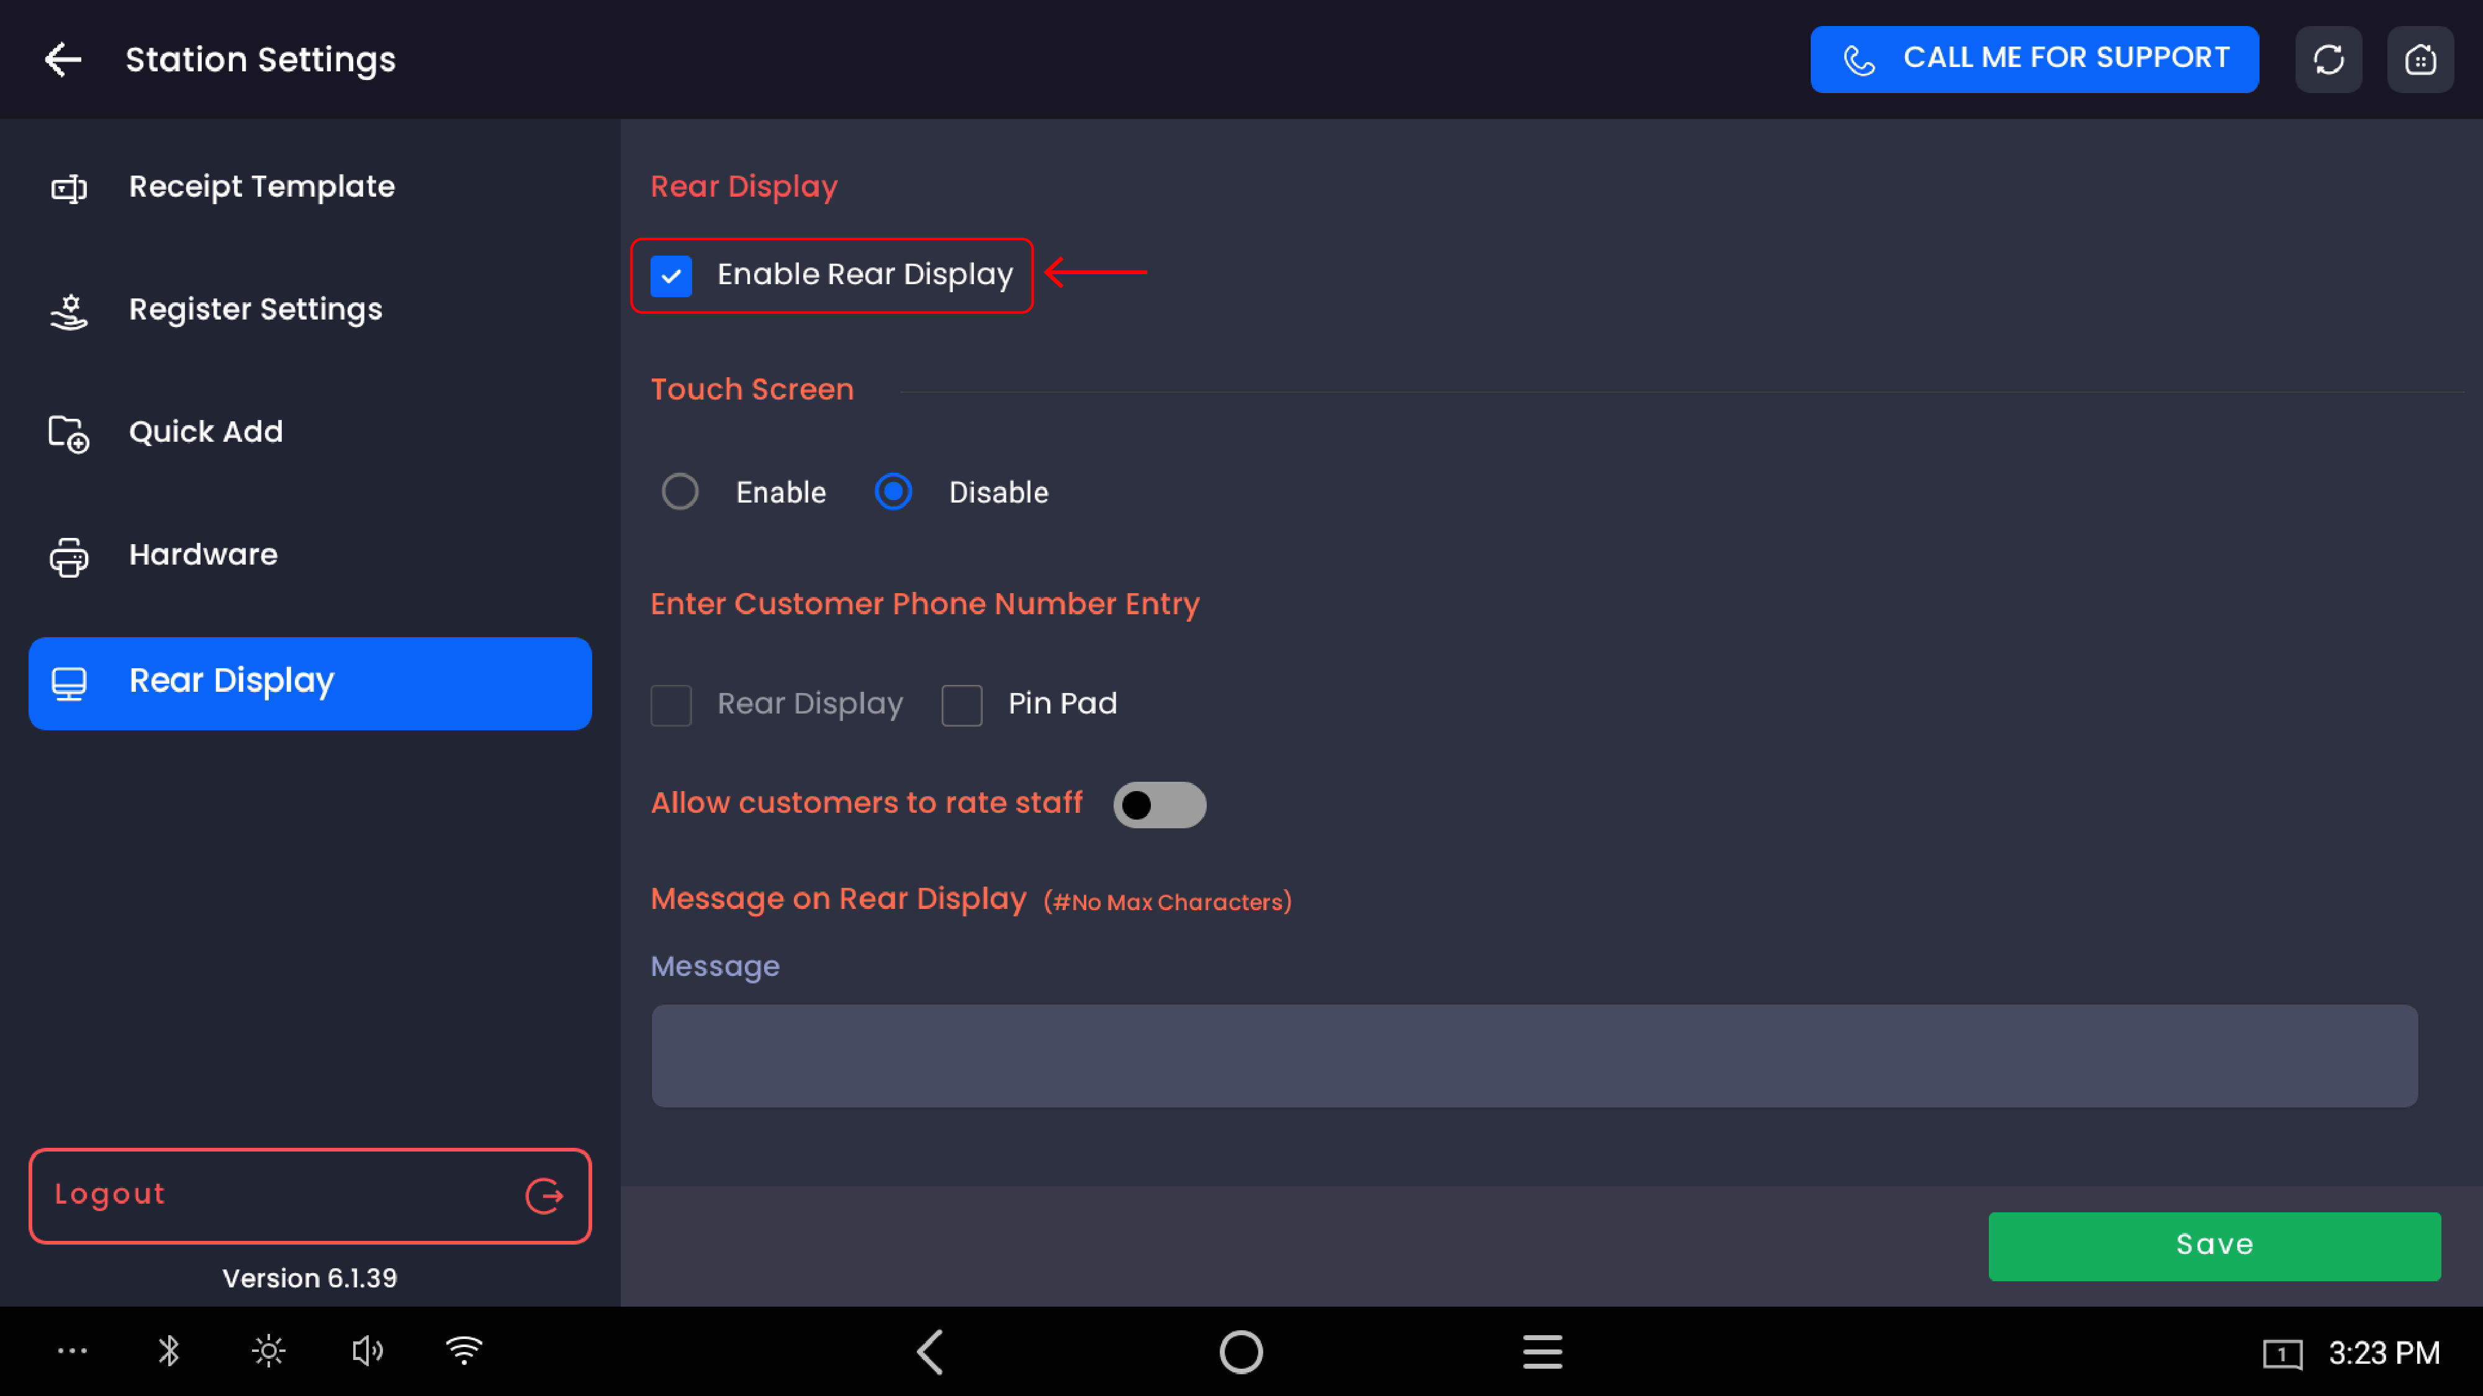Click the Station Settings title
This screenshot has width=2483, height=1396.
click(x=260, y=60)
